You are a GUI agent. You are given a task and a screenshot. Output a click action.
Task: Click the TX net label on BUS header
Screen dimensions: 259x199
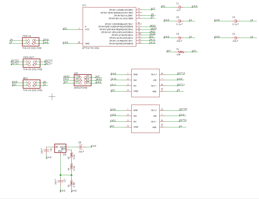pos(45,84)
